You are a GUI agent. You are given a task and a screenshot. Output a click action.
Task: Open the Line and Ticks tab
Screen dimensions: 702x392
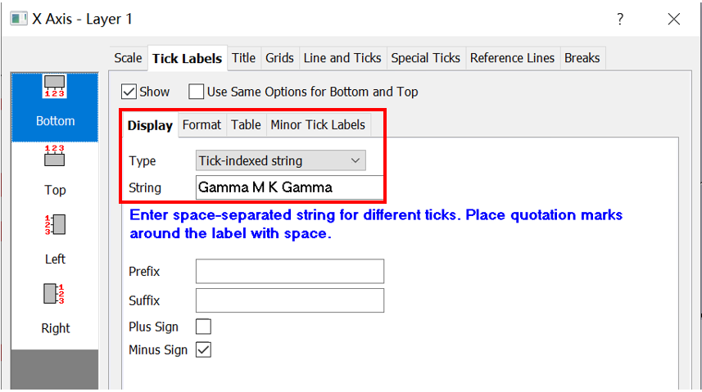[342, 58]
